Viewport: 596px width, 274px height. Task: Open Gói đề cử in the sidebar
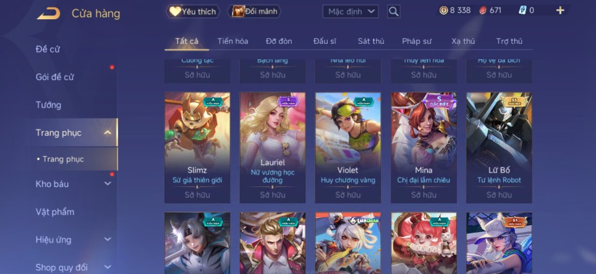[x=54, y=77]
